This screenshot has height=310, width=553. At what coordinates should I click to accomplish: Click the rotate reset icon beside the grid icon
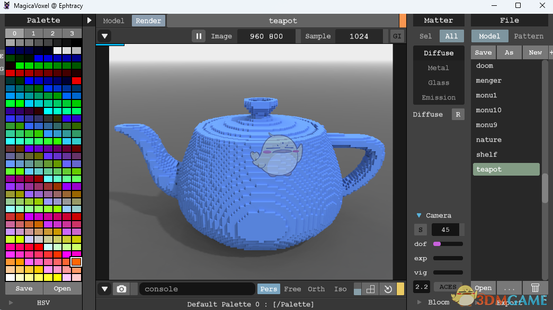[387, 289]
